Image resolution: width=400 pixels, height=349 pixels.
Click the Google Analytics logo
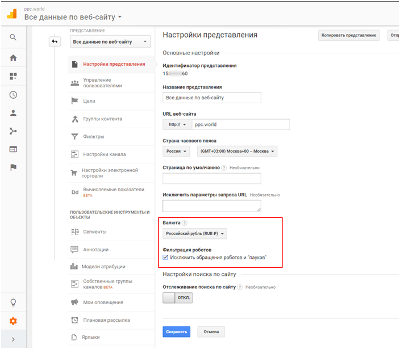coord(12,14)
